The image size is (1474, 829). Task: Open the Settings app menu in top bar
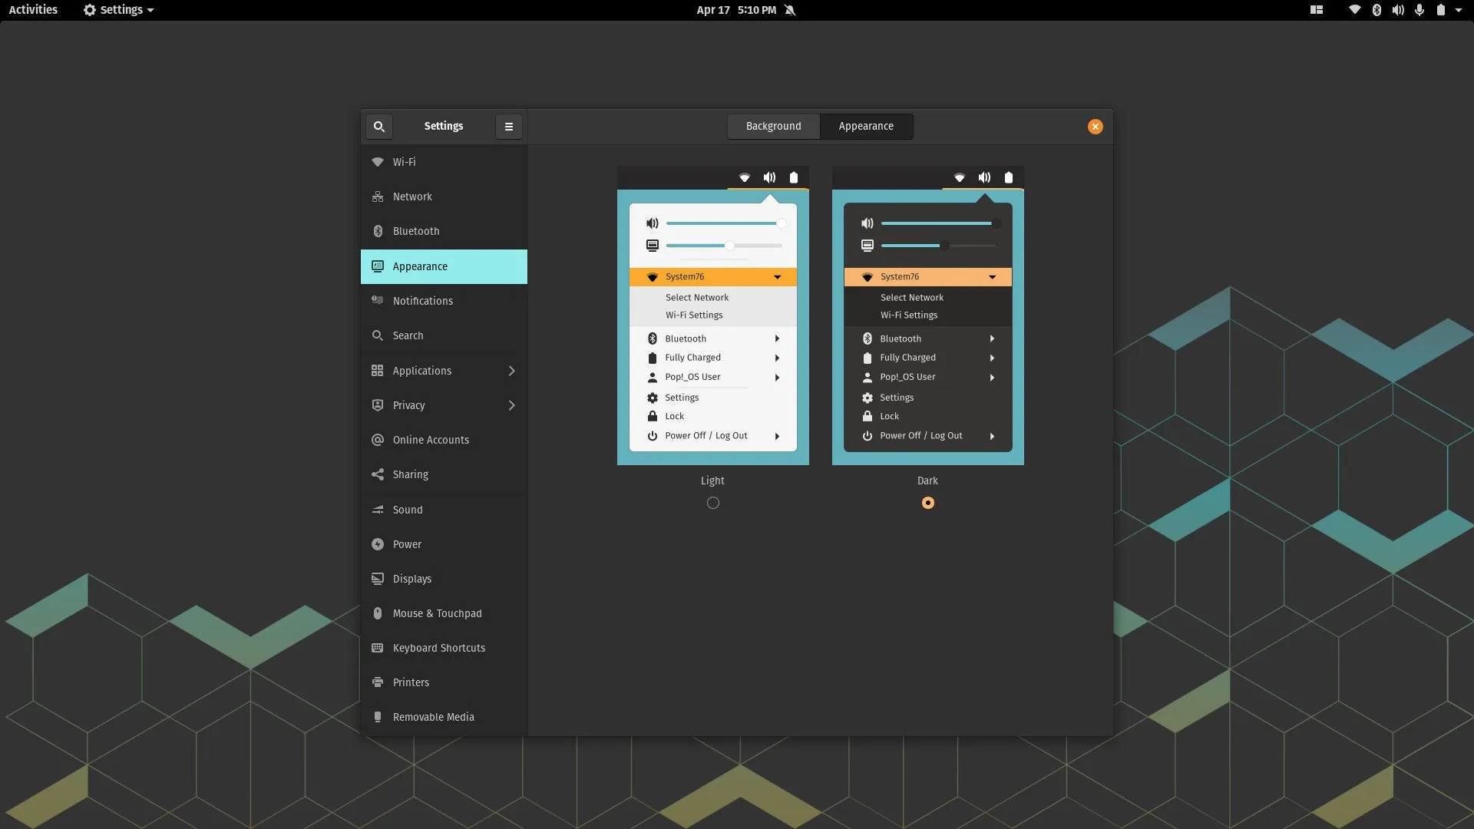[119, 10]
